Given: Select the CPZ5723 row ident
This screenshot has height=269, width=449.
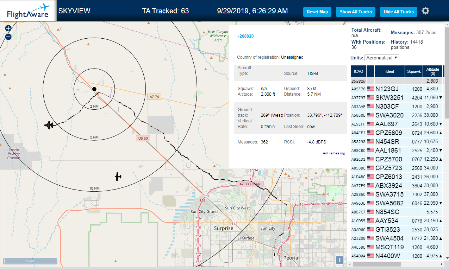Looking at the screenshot, I should tap(389, 168).
